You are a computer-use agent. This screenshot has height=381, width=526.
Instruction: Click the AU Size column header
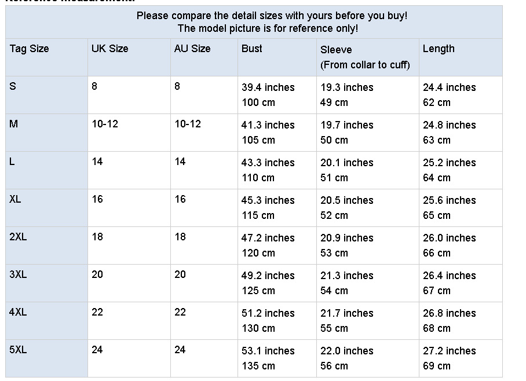click(192, 49)
